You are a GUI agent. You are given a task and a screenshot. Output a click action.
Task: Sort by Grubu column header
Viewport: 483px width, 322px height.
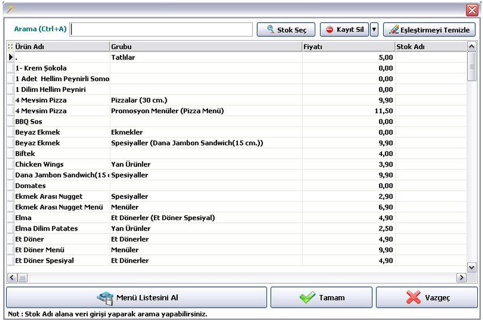206,47
